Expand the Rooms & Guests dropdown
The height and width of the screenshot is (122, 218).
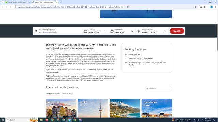165,31
